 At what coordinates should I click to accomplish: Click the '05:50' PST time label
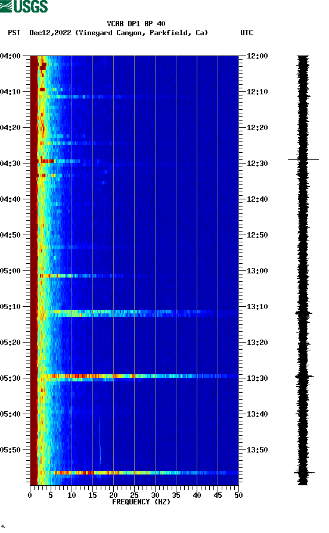(10, 449)
